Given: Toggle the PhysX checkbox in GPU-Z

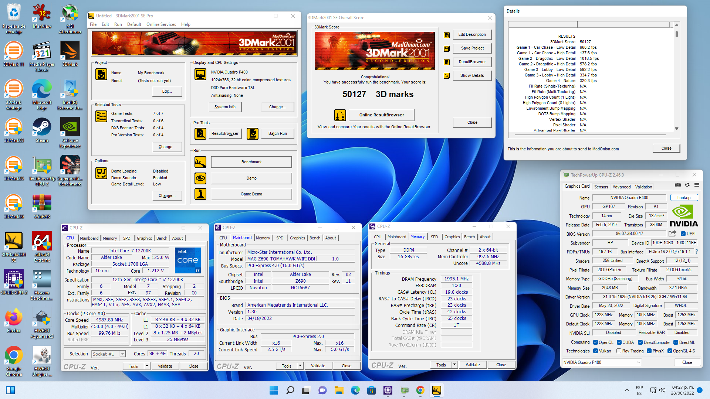Looking at the screenshot, I should tap(649, 351).
